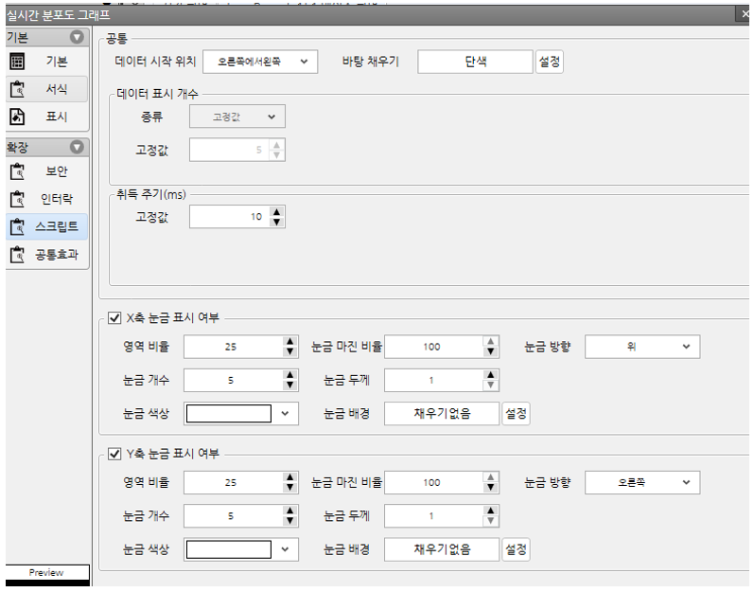Close the 실시간 분포도 그래프 dialog

(x=745, y=14)
